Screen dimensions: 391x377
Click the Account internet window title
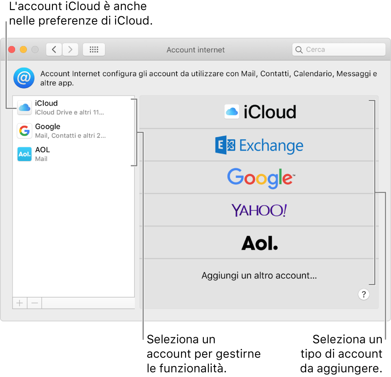pos(196,50)
